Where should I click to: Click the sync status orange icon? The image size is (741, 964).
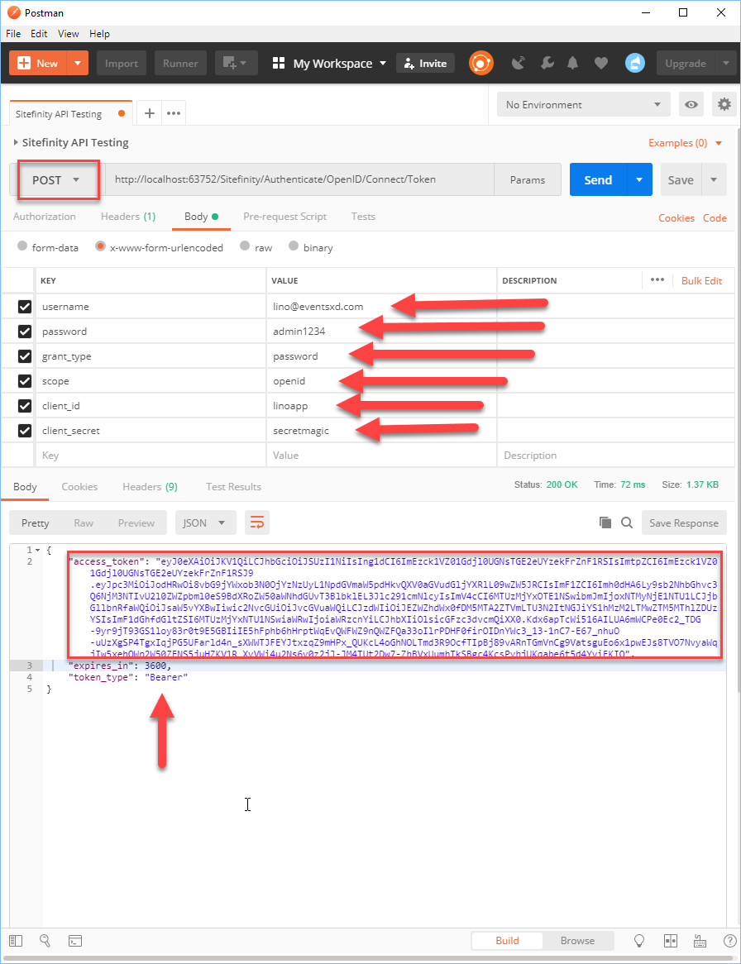480,63
